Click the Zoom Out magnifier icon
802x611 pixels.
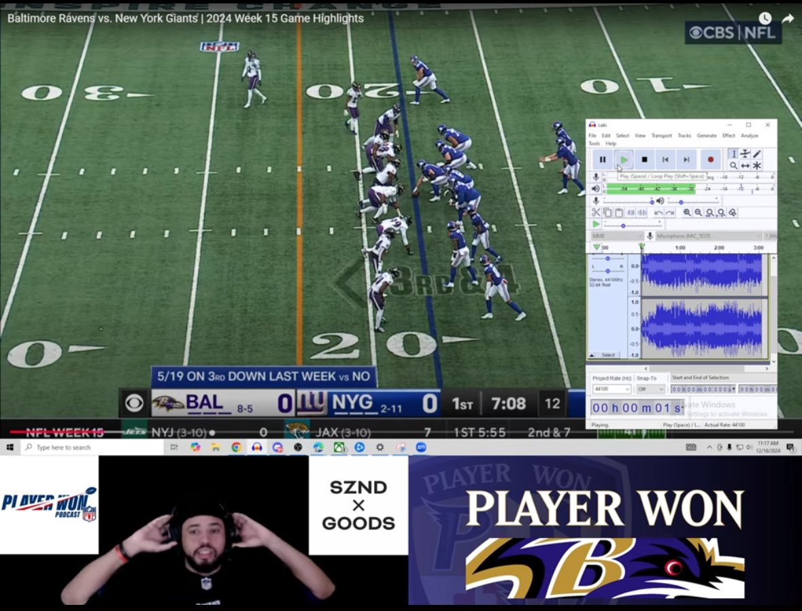pos(699,212)
